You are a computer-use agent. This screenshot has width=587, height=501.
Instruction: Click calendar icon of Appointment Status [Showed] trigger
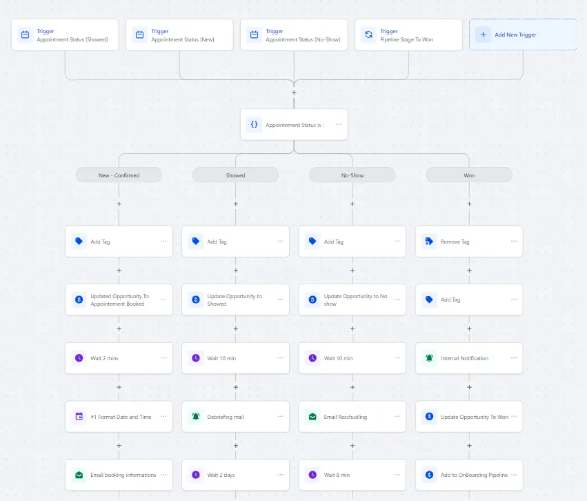(x=25, y=35)
